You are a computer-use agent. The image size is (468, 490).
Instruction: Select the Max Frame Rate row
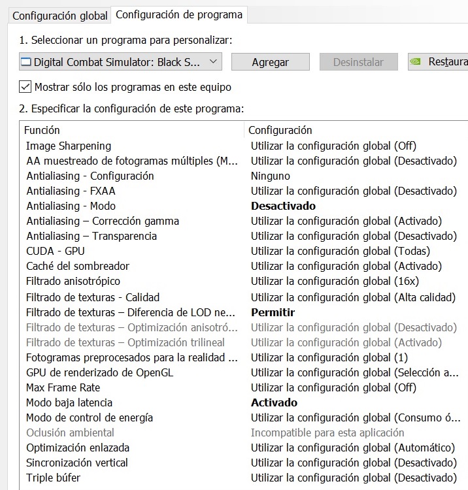[x=244, y=387]
